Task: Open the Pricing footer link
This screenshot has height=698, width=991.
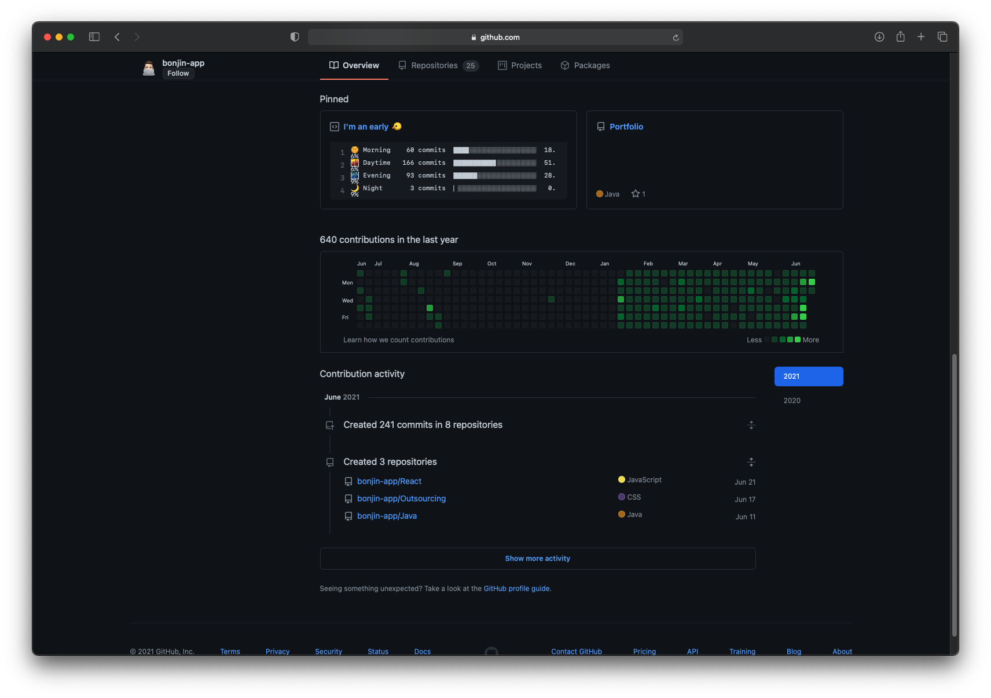Action: tap(644, 652)
